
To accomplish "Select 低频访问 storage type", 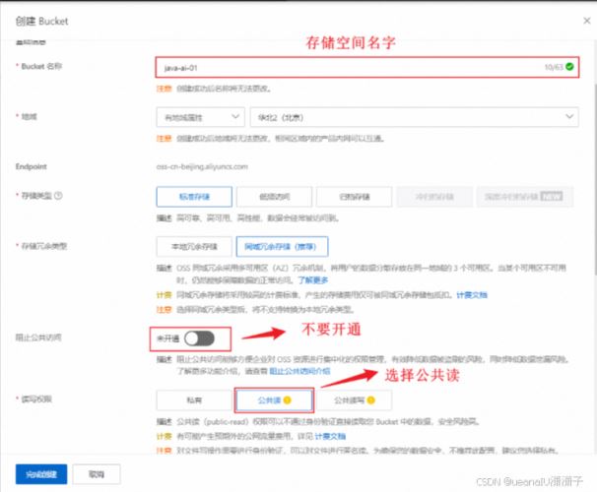I will [274, 197].
